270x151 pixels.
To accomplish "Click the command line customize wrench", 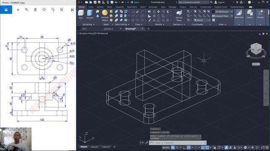I will click(147, 143).
